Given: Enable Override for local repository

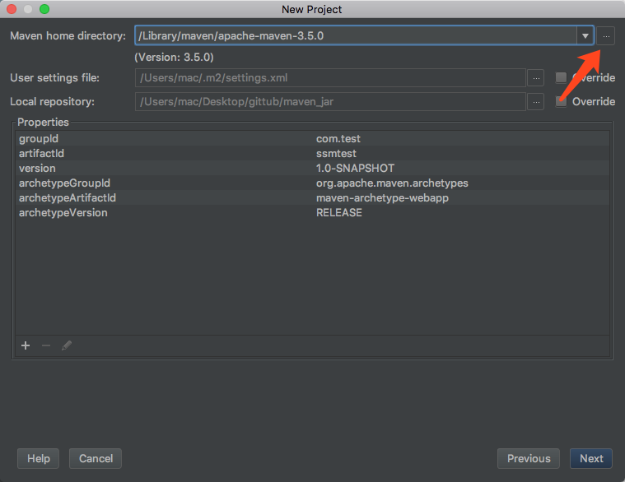Looking at the screenshot, I should 562,102.
